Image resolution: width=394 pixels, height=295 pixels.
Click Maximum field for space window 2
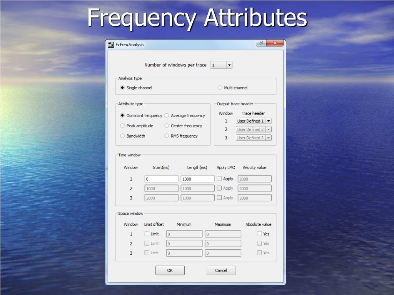point(223,244)
